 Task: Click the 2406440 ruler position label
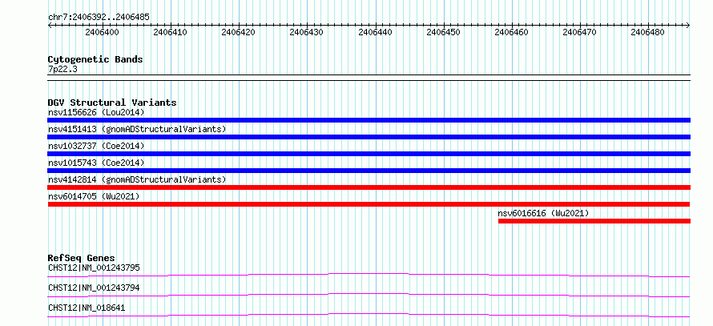[x=375, y=32]
